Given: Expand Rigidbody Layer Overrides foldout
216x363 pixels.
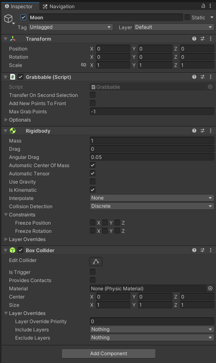Looking at the screenshot, I should 6,239.
